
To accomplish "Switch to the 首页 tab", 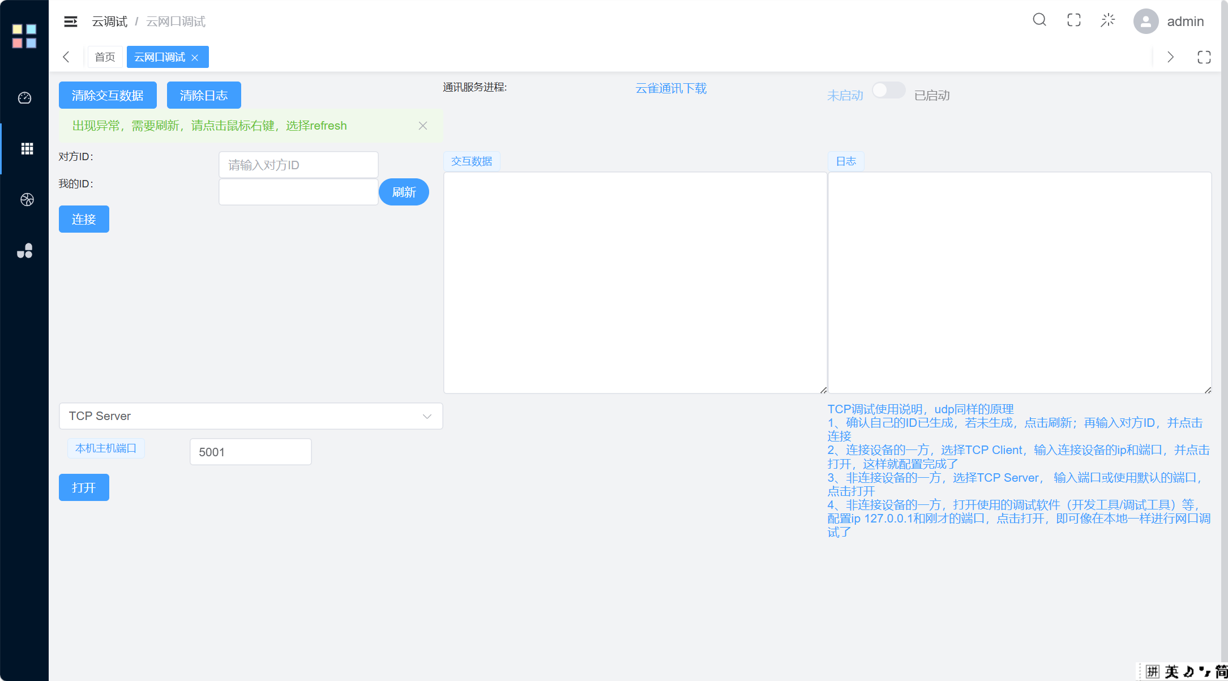I will pos(105,57).
